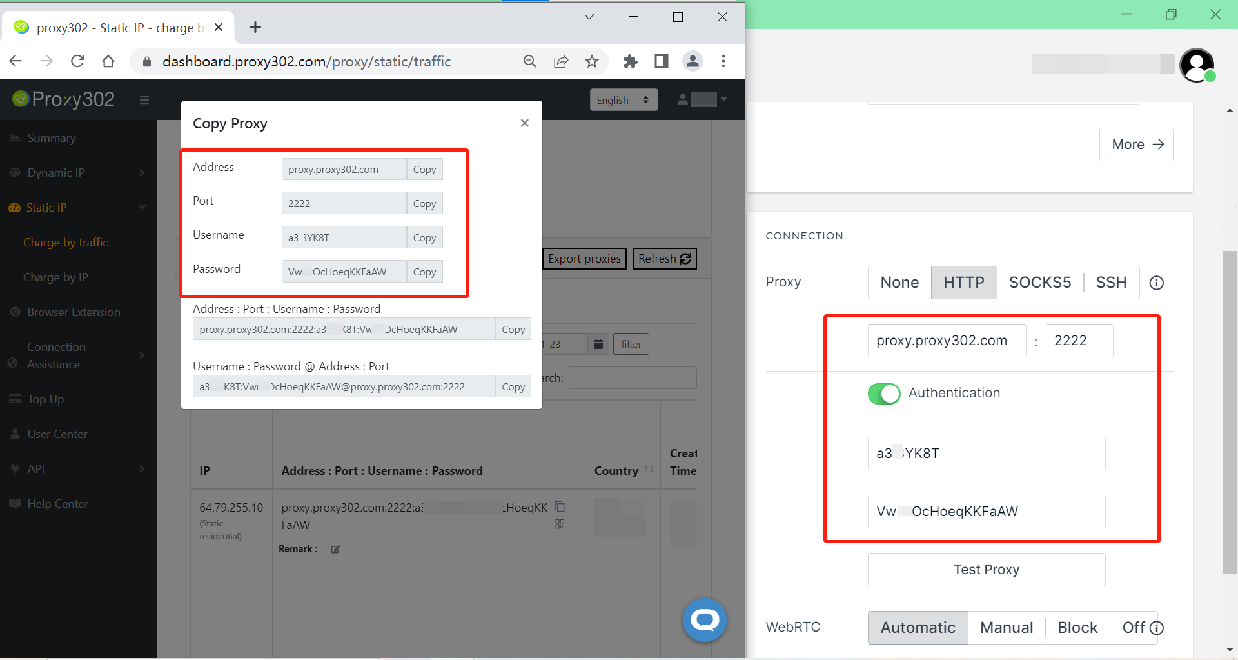Viewport: 1238px width, 660px height.
Task: Click Refresh proxies button
Action: [x=665, y=259]
